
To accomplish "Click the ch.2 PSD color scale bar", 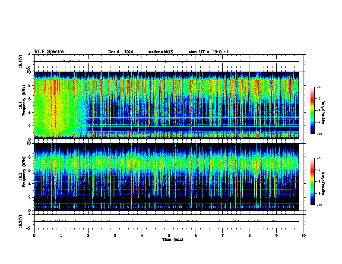I will pyautogui.click(x=313, y=182).
